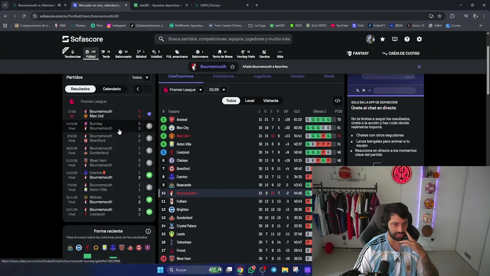Screen dimensions: 490x276
Task: Open the favorites star in header
Action: pyautogui.click(x=382, y=39)
